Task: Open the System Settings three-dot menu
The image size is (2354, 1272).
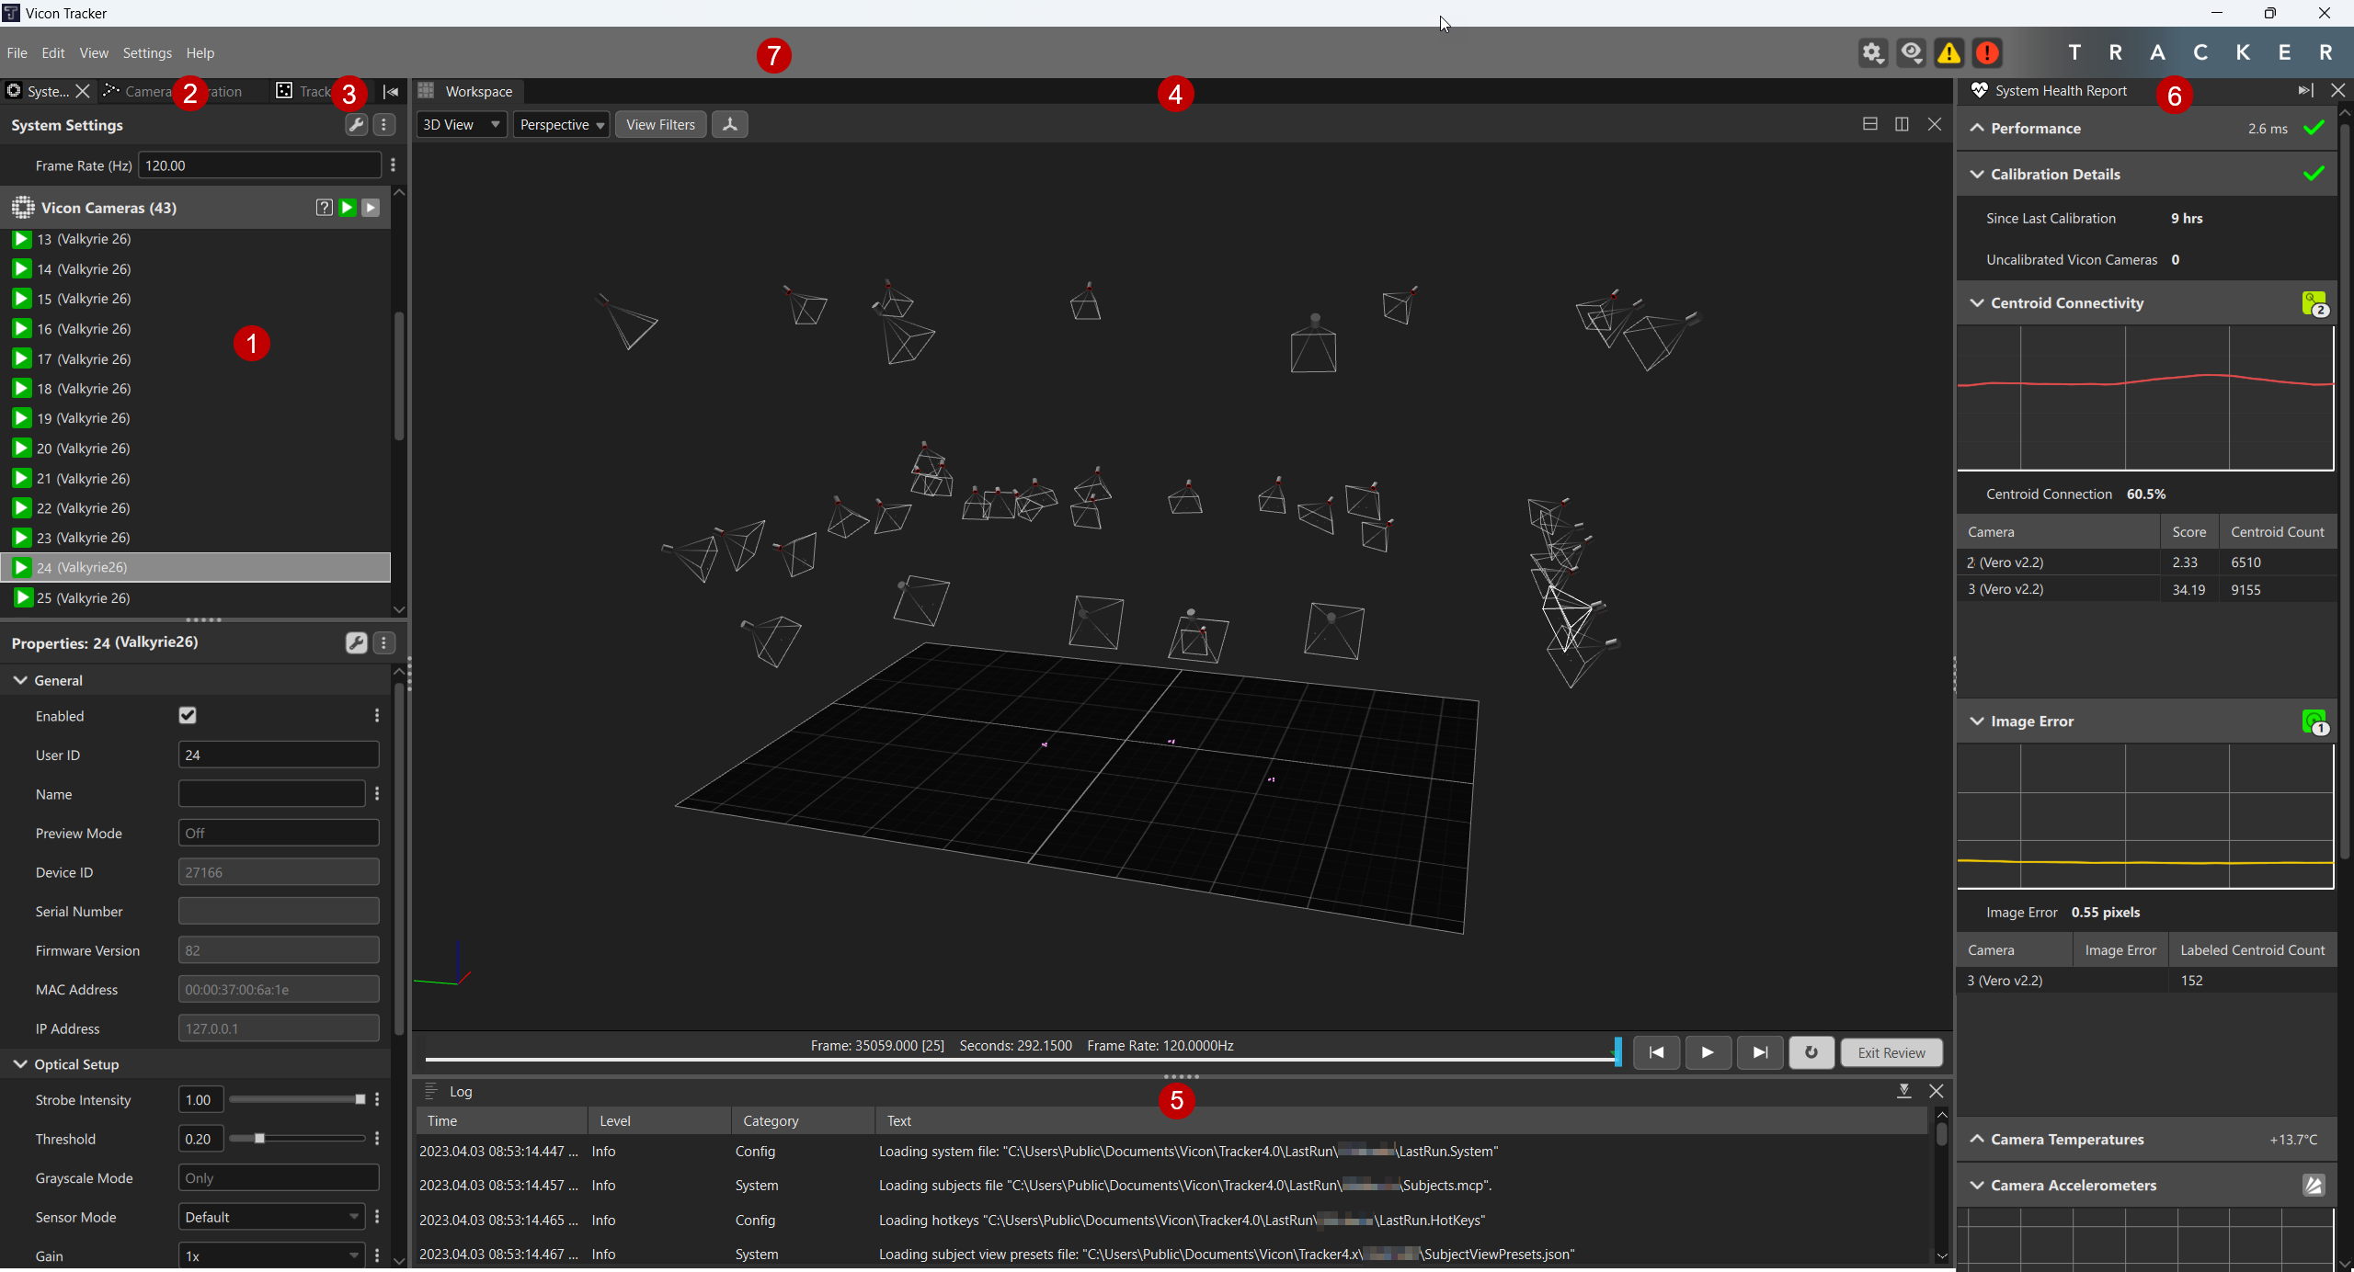Action: tap(385, 125)
